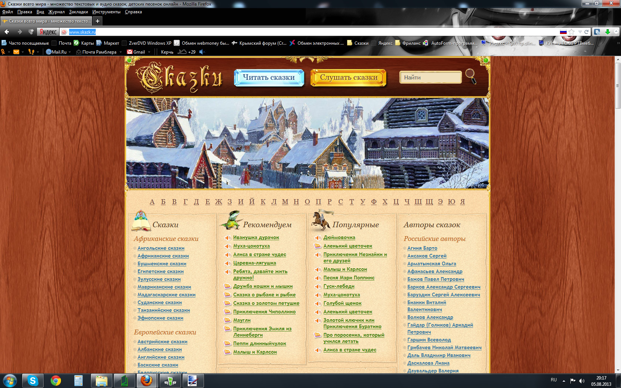Click the magnifying glass search icon
The width and height of the screenshot is (621, 388).
point(471,76)
